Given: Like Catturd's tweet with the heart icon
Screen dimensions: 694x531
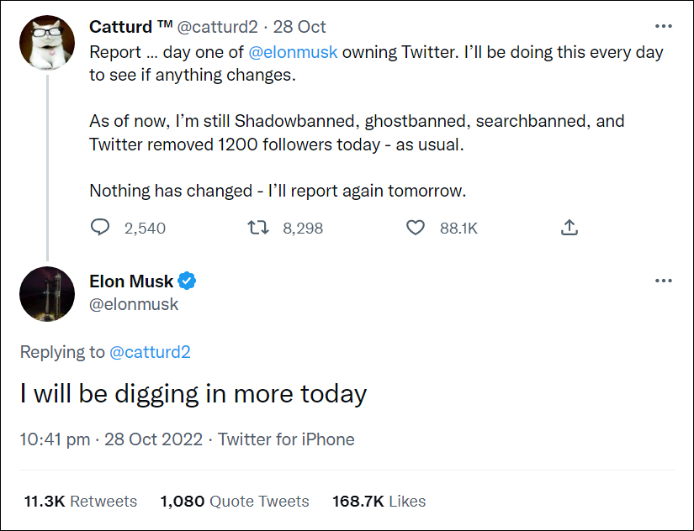Looking at the screenshot, I should click(x=416, y=228).
